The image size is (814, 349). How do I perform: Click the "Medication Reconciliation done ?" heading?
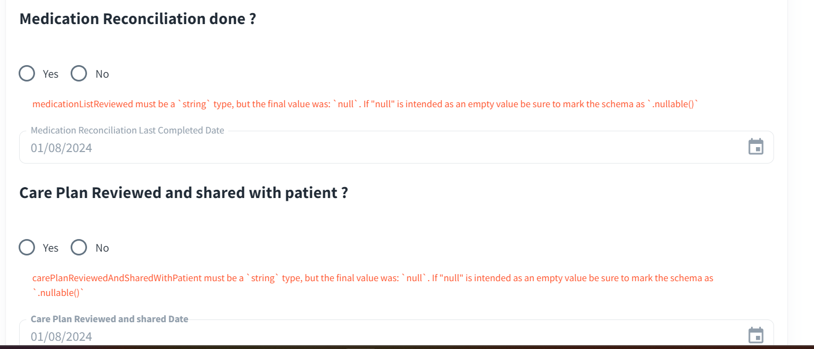point(138,19)
